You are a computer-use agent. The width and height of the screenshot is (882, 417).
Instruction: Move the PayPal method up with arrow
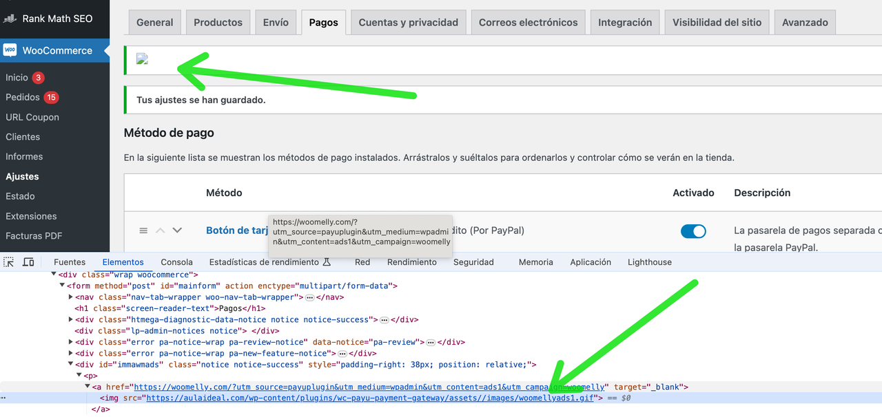(161, 231)
